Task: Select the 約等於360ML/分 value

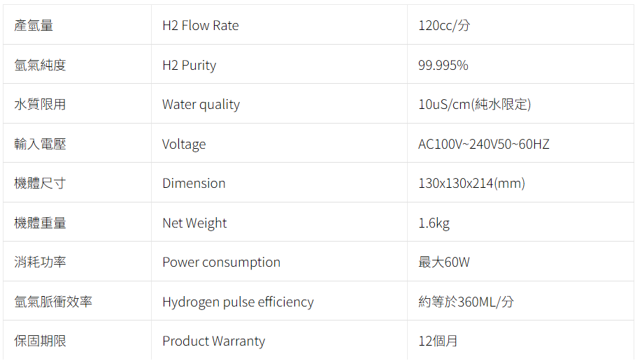Action: point(466,302)
